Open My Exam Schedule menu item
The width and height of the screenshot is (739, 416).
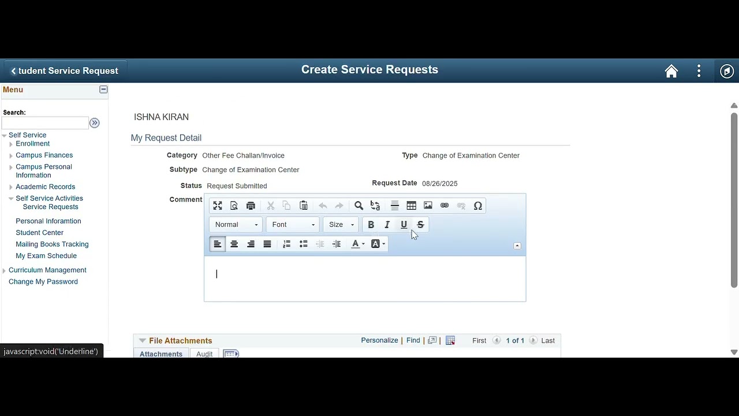point(46,256)
